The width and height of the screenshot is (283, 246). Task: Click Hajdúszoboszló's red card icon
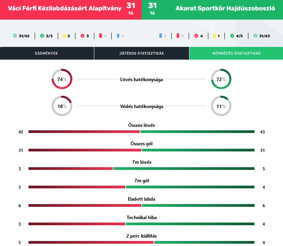click(178, 36)
